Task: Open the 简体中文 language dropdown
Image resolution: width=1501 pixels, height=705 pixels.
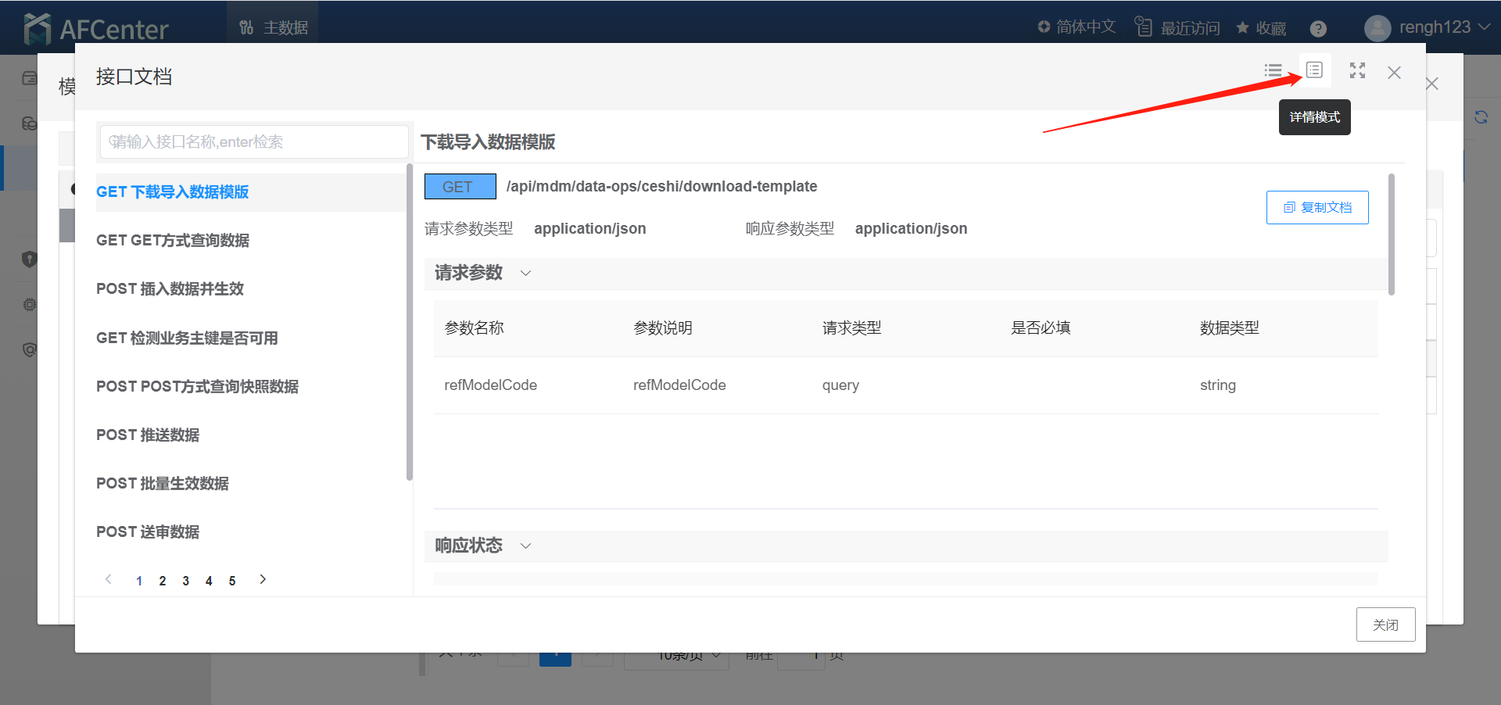Action: (x=1076, y=27)
